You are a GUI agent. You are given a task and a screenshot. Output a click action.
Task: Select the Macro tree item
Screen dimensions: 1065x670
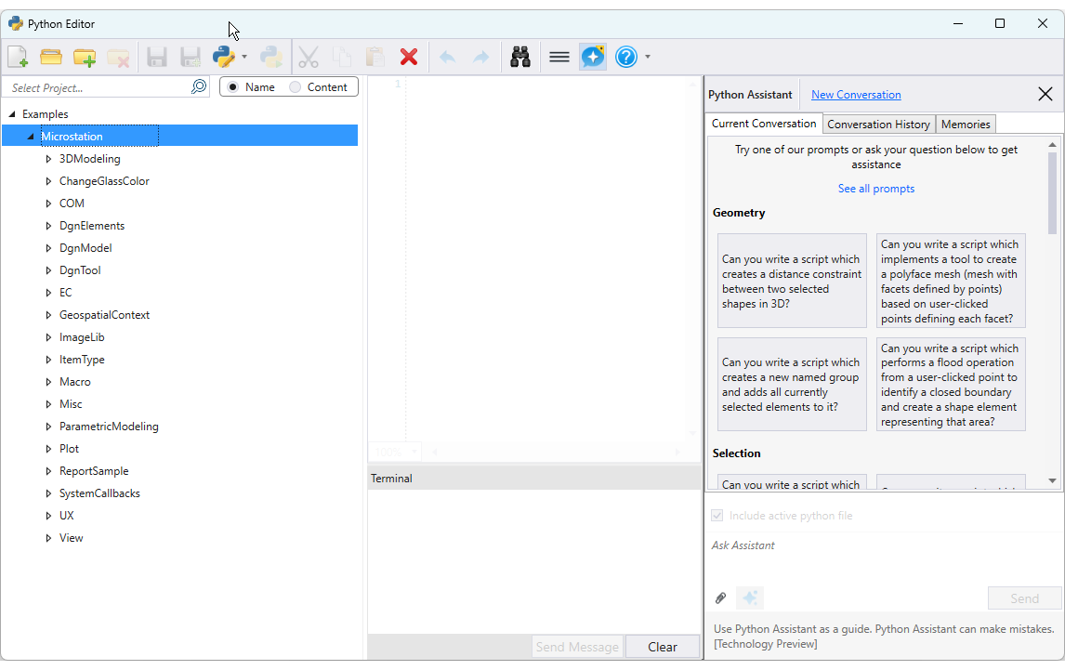click(74, 382)
